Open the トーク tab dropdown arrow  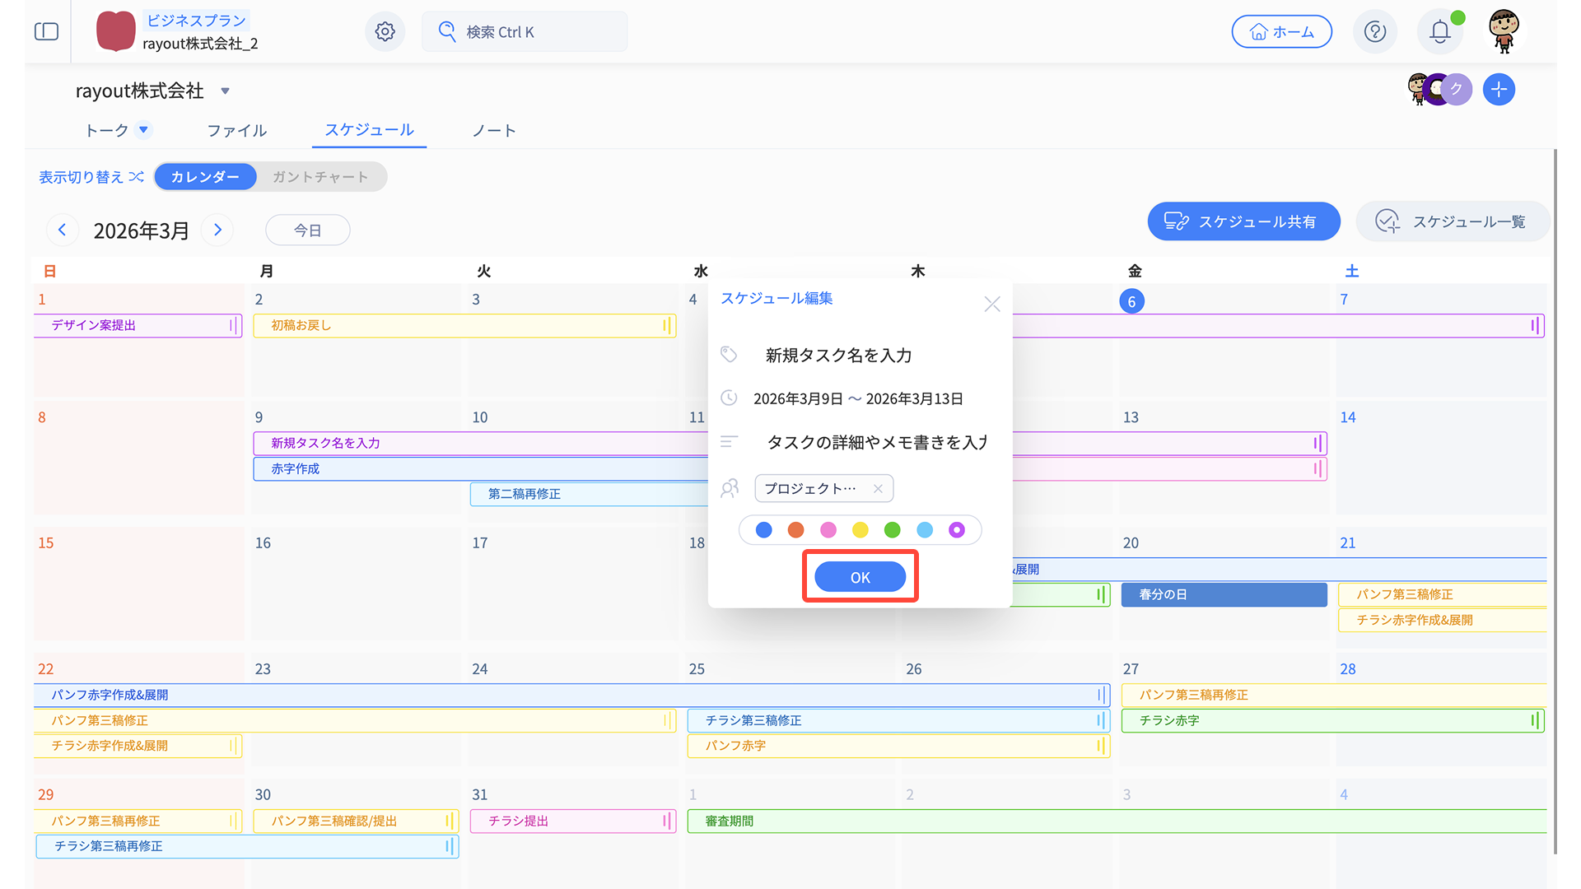[x=143, y=130]
